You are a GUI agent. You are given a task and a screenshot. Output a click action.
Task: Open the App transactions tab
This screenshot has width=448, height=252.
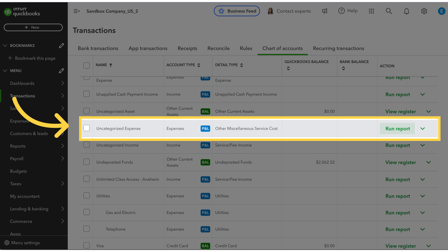pyautogui.click(x=148, y=48)
